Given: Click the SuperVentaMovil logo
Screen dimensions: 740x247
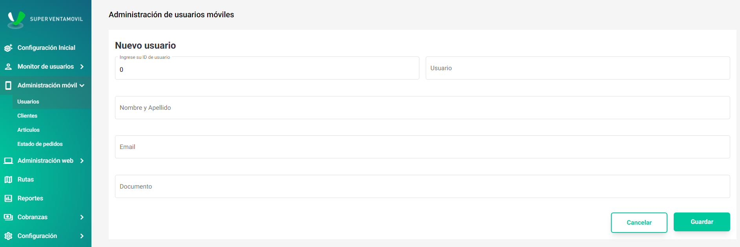Looking at the screenshot, I should tap(45, 19).
